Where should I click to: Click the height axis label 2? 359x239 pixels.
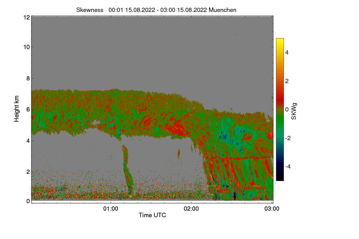point(28,172)
